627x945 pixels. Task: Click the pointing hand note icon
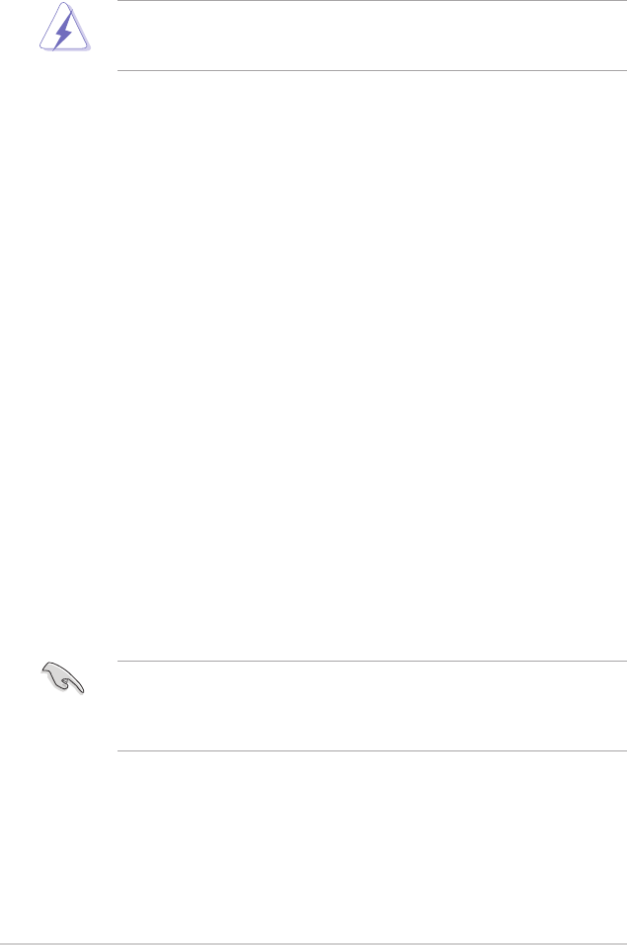63,677
